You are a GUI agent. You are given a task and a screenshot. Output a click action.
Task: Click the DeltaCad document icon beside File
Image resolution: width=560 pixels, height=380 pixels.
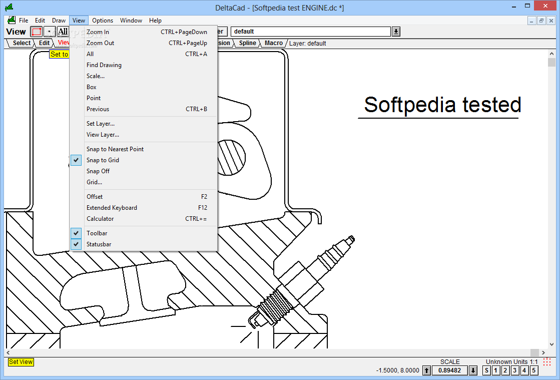pos(12,20)
